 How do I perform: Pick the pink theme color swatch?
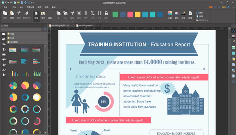[130, 14]
